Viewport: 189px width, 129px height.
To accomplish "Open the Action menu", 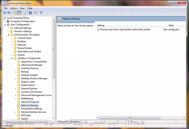I will tap(13, 8).
